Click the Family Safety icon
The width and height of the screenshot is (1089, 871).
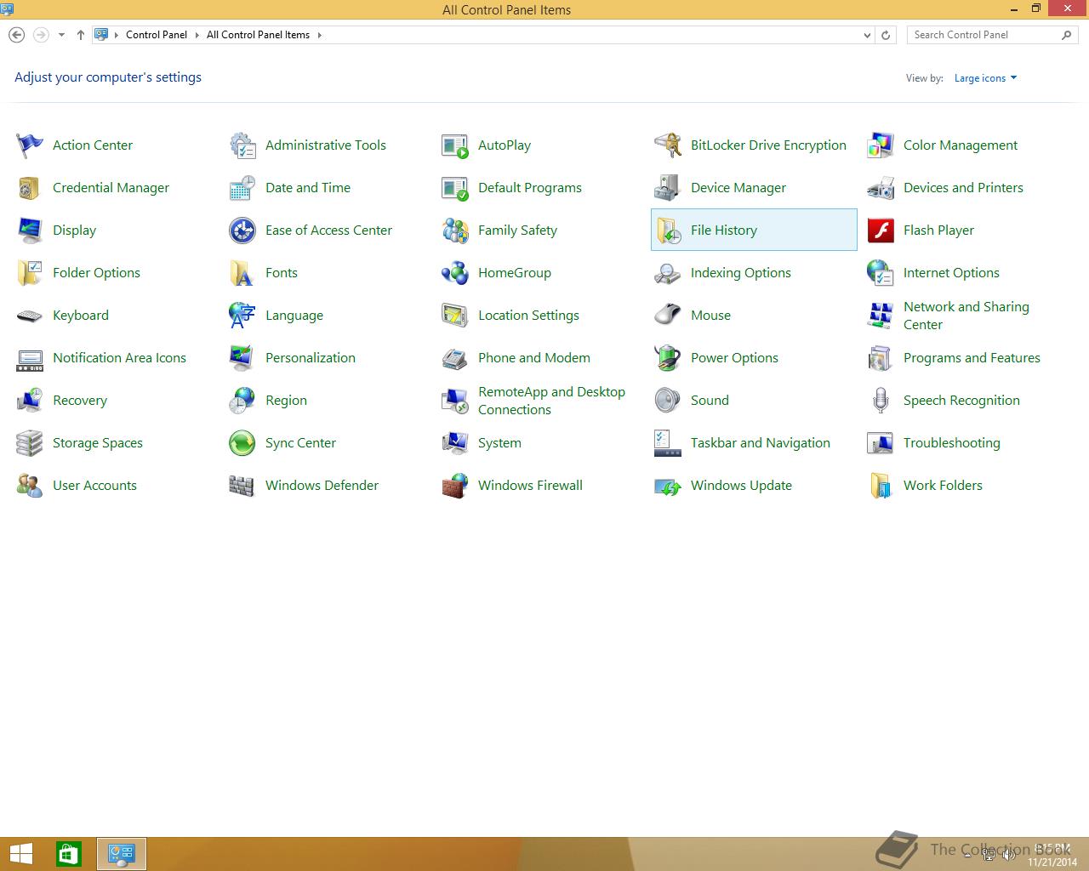455,231
